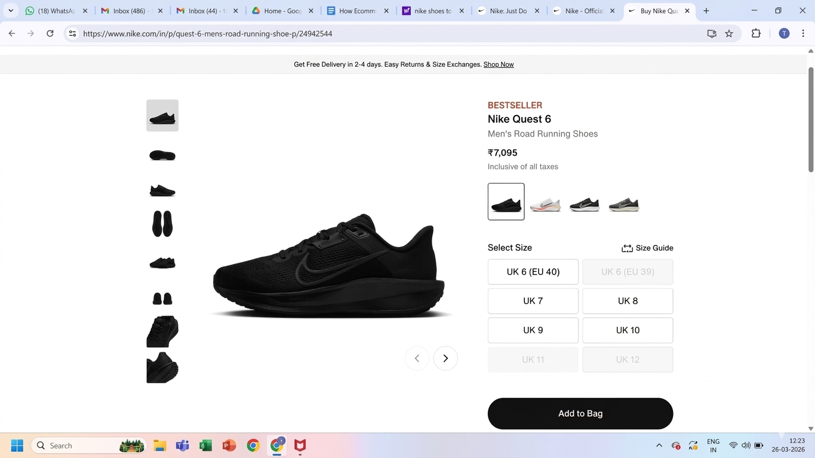Open the Chrome three-dot menu

(803, 34)
